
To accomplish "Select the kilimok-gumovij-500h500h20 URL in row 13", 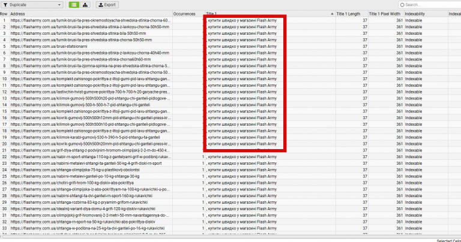I will pos(90,98).
